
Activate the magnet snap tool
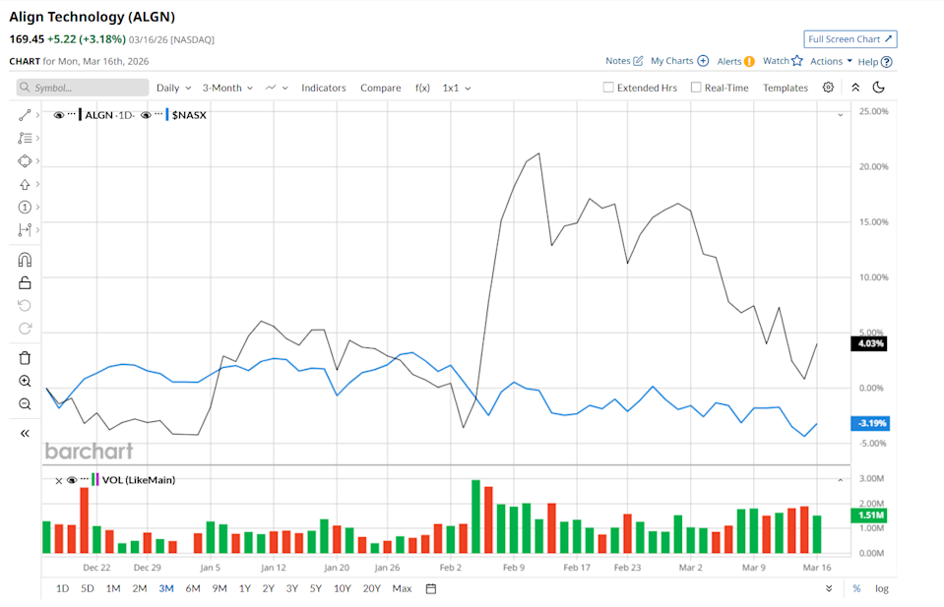click(25, 260)
